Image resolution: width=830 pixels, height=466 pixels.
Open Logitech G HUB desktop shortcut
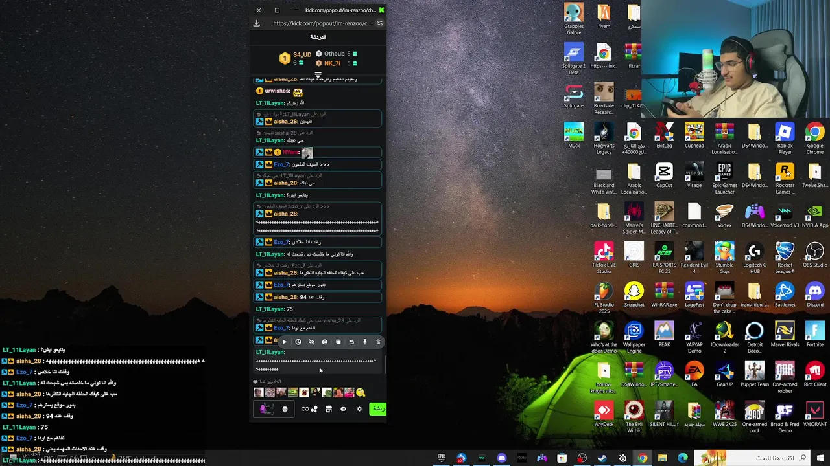pyautogui.click(x=754, y=258)
